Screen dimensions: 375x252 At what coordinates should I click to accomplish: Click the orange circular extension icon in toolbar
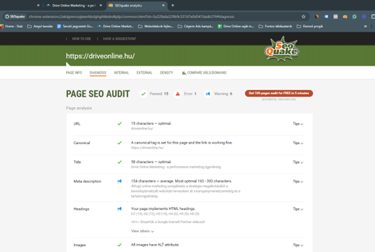(x=317, y=17)
